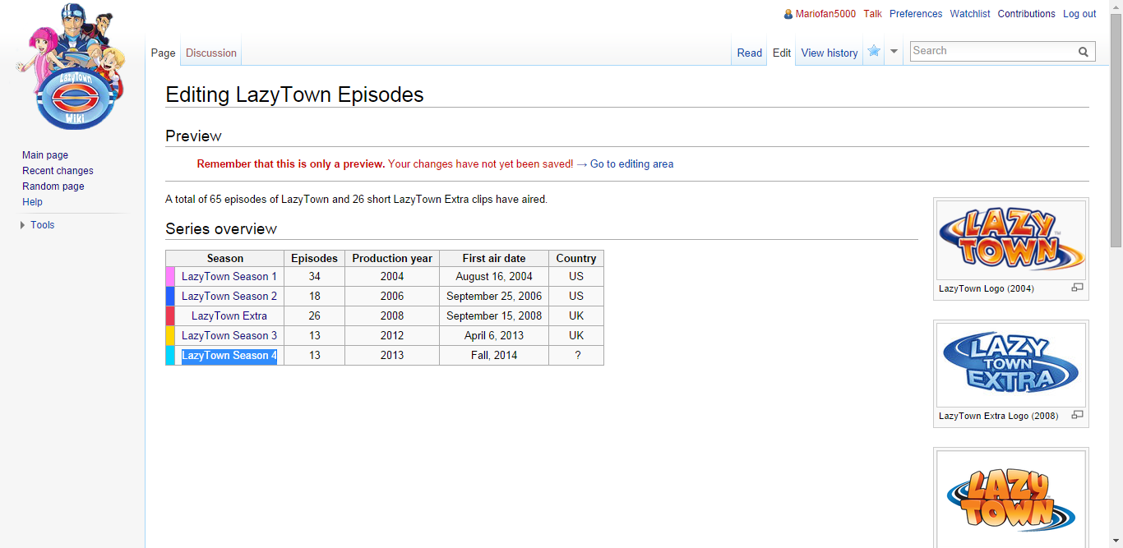Viewport: 1123px width, 548px height.
Task: Click the 'August 16, 2004' cell
Action: (x=494, y=277)
